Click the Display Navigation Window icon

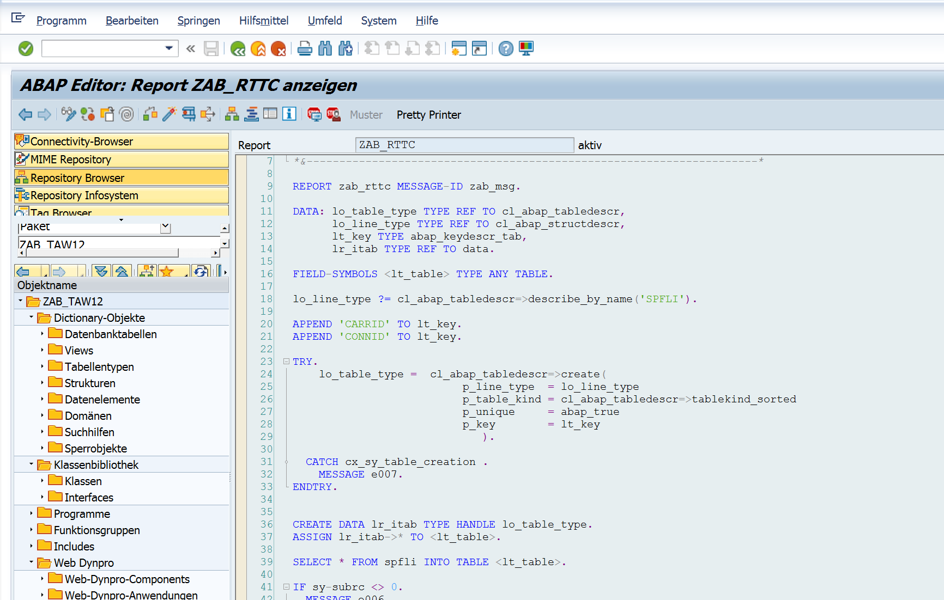pyautogui.click(x=251, y=114)
